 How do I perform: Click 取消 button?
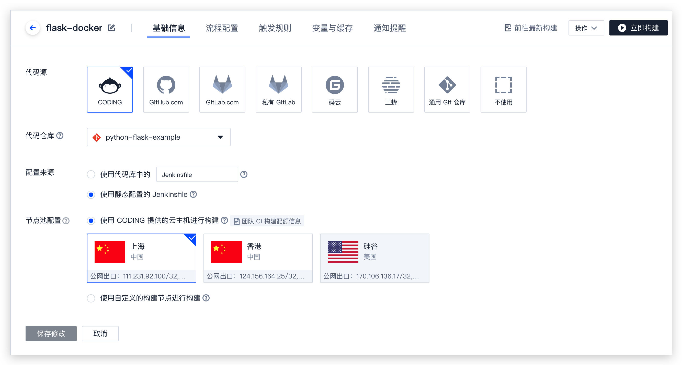click(100, 334)
